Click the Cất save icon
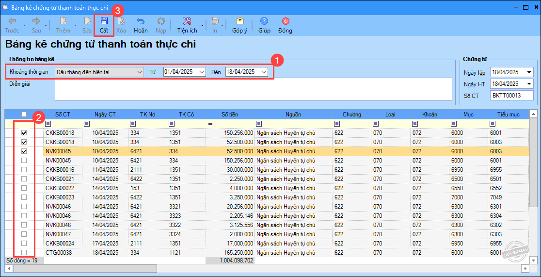 point(104,21)
